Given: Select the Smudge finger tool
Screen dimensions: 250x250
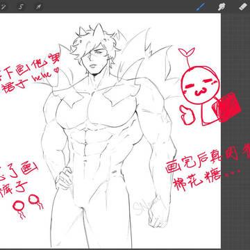Looking at the screenshot, I should pos(222,7).
